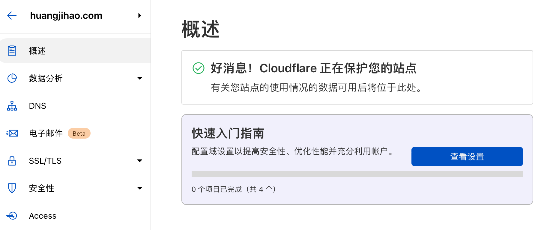The height and width of the screenshot is (230, 538).
Task: Select the Access arrow icon
Action: pyautogui.click(x=12, y=216)
